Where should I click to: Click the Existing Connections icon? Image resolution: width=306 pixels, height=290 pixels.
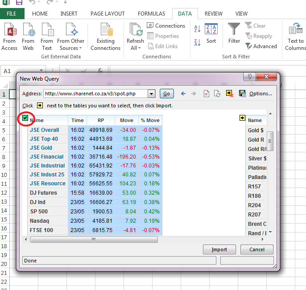click(106, 37)
